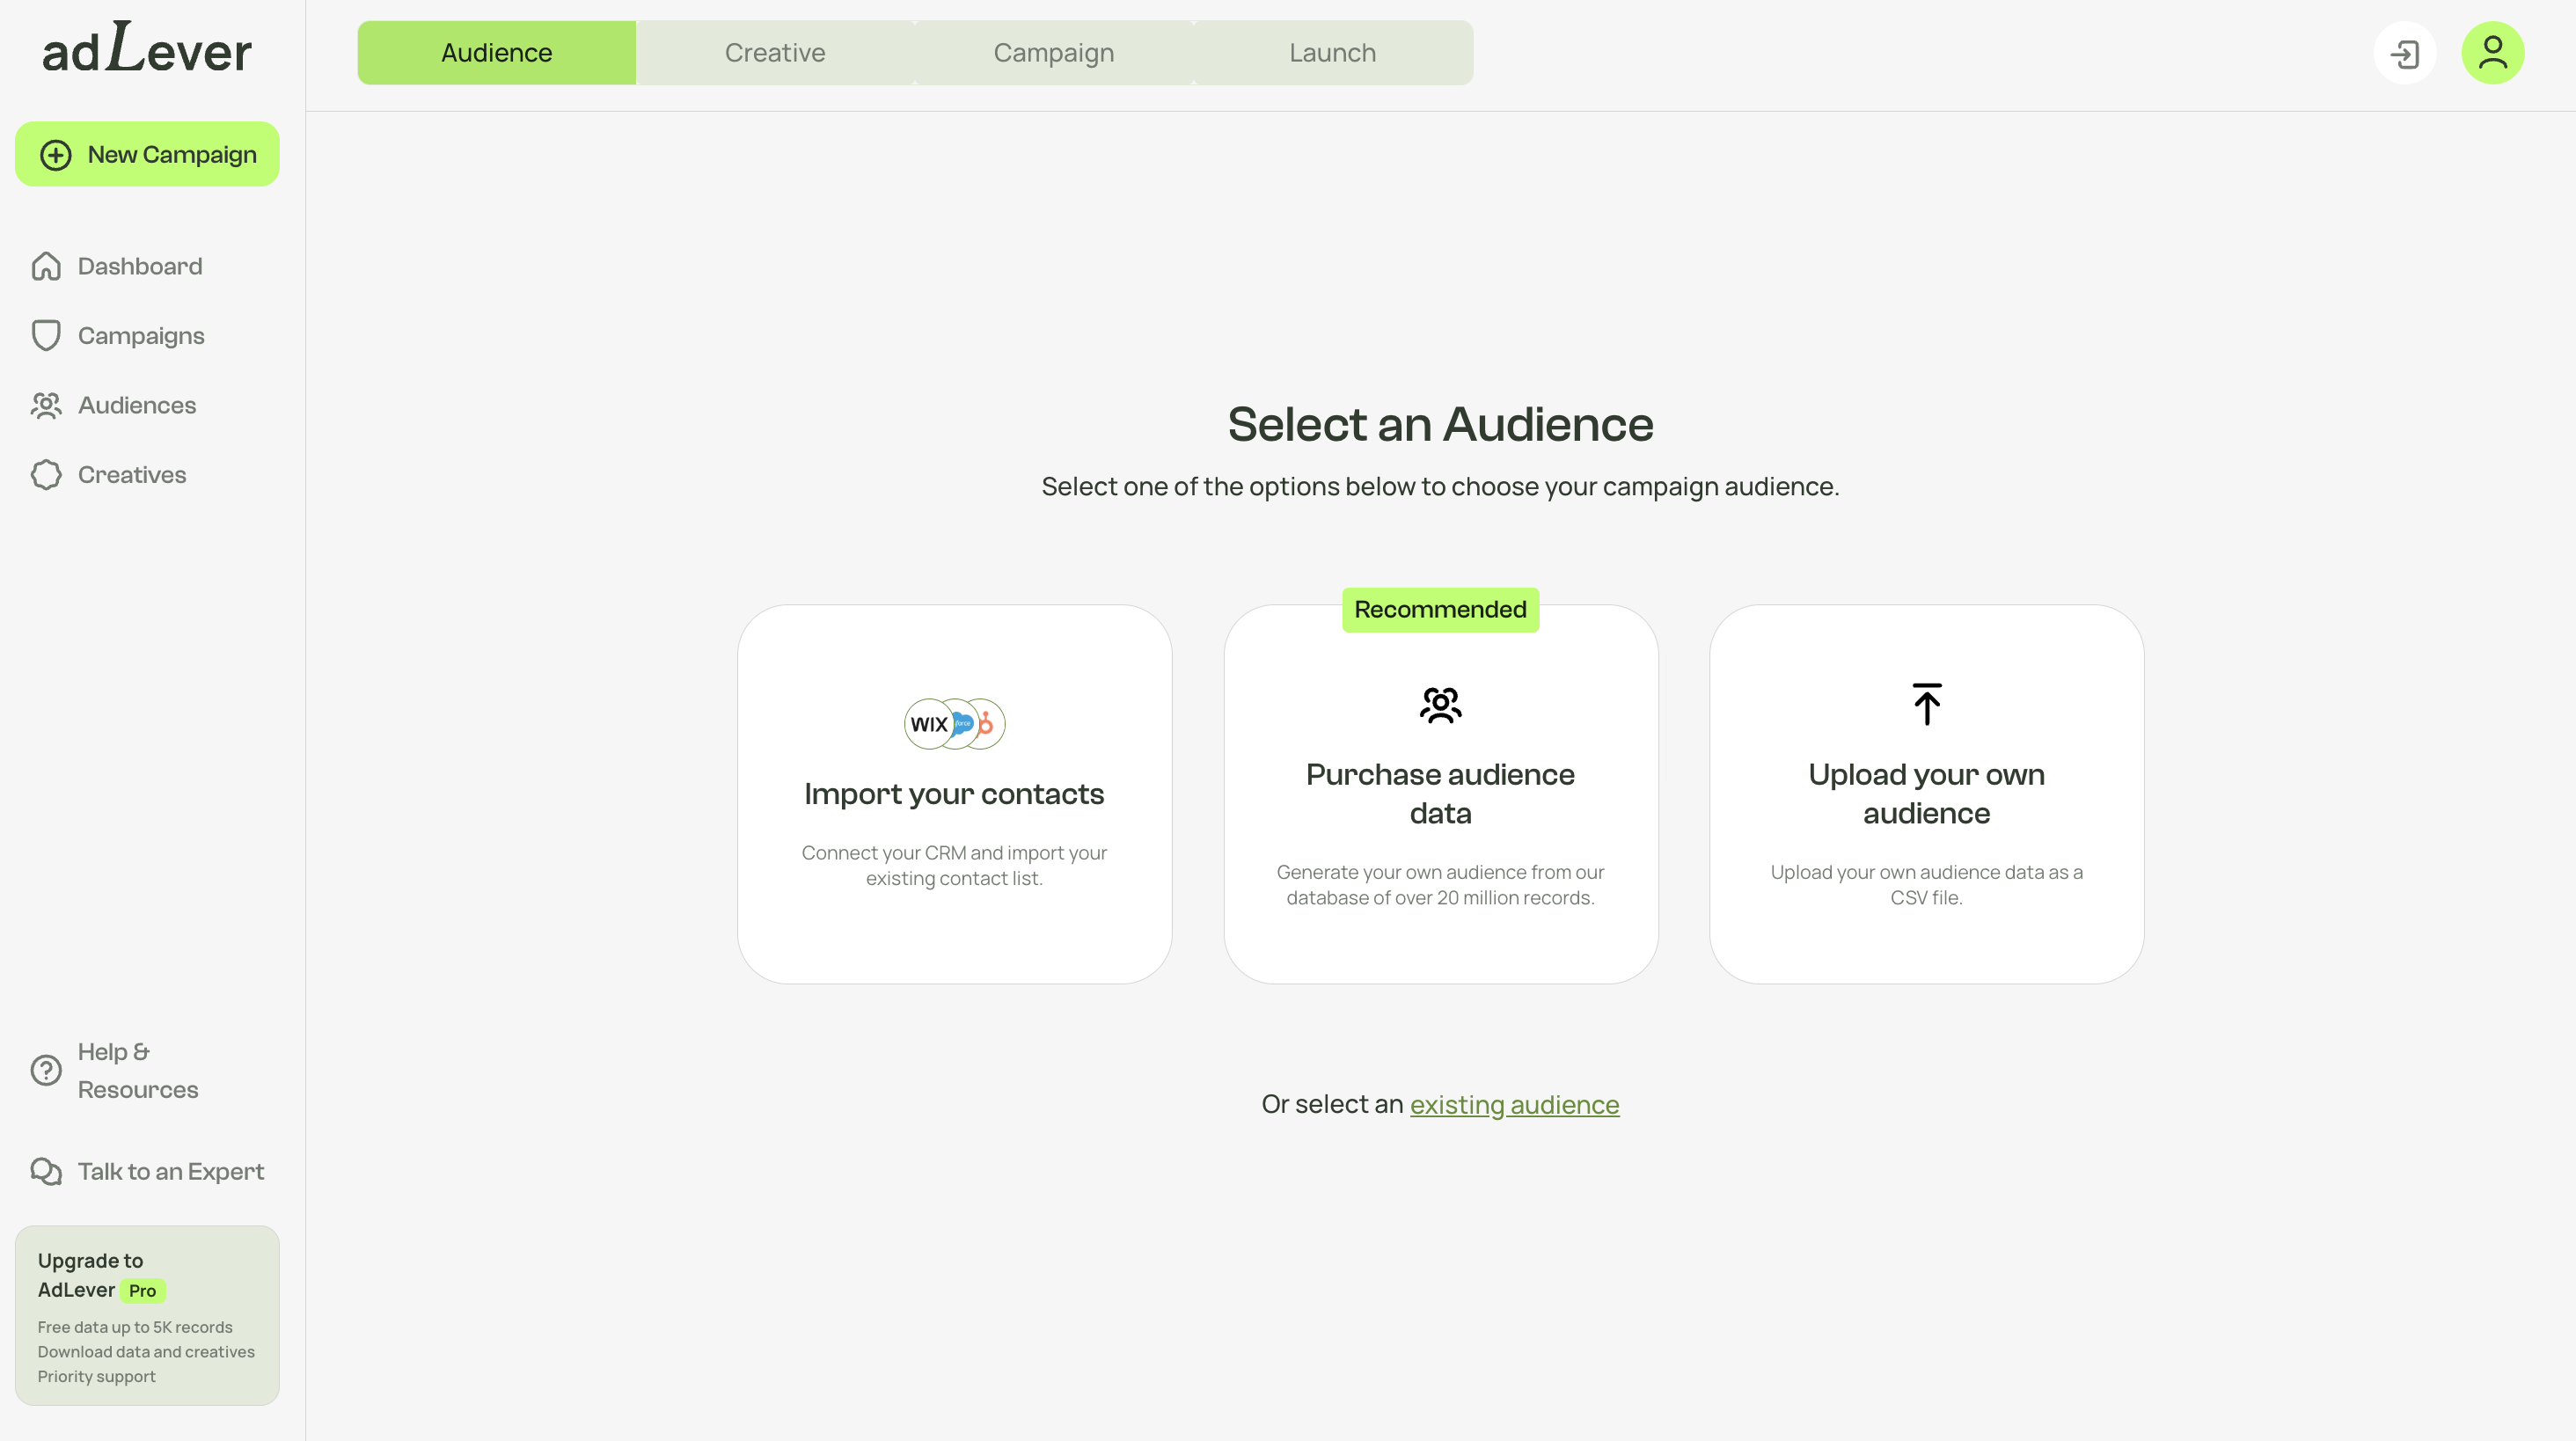Click the Recommended badge
This screenshot has height=1441, width=2576.
tap(1441, 610)
